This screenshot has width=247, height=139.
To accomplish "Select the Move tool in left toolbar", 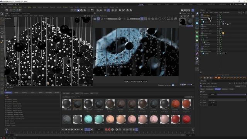I will (x=2, y=28).
